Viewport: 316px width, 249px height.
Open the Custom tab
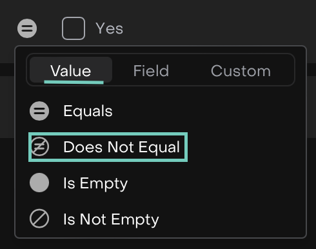[241, 71]
